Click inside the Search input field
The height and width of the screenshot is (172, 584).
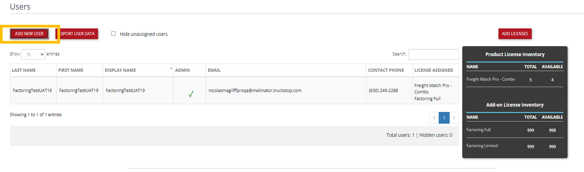coord(433,54)
